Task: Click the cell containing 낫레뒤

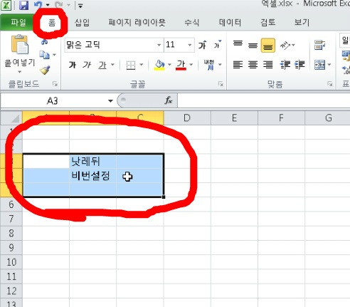Action: click(x=93, y=161)
